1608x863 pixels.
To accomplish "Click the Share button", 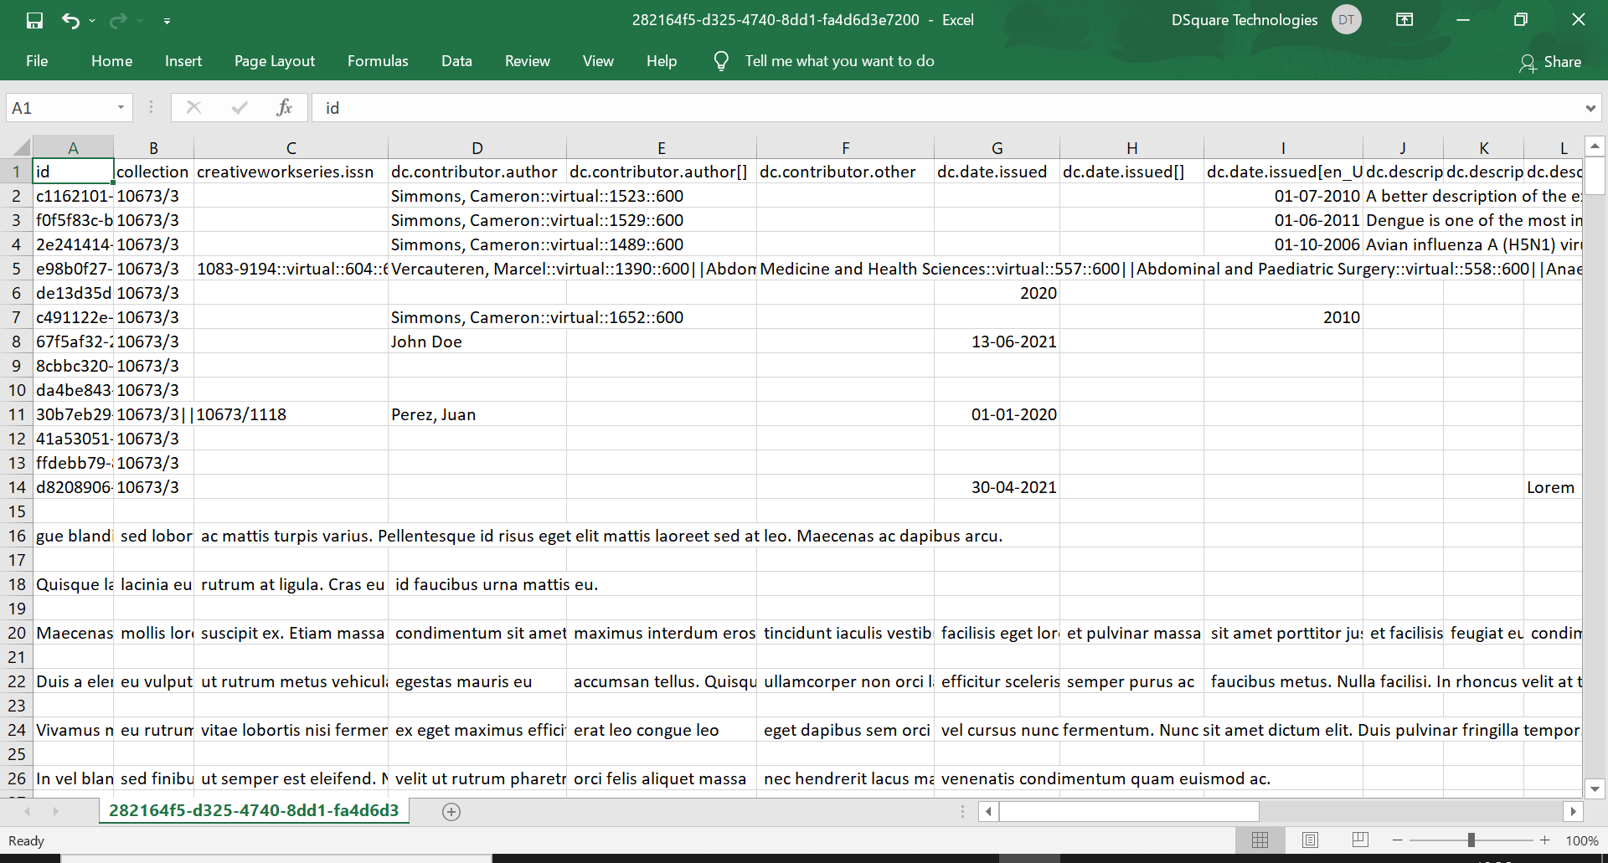I will tap(1551, 62).
